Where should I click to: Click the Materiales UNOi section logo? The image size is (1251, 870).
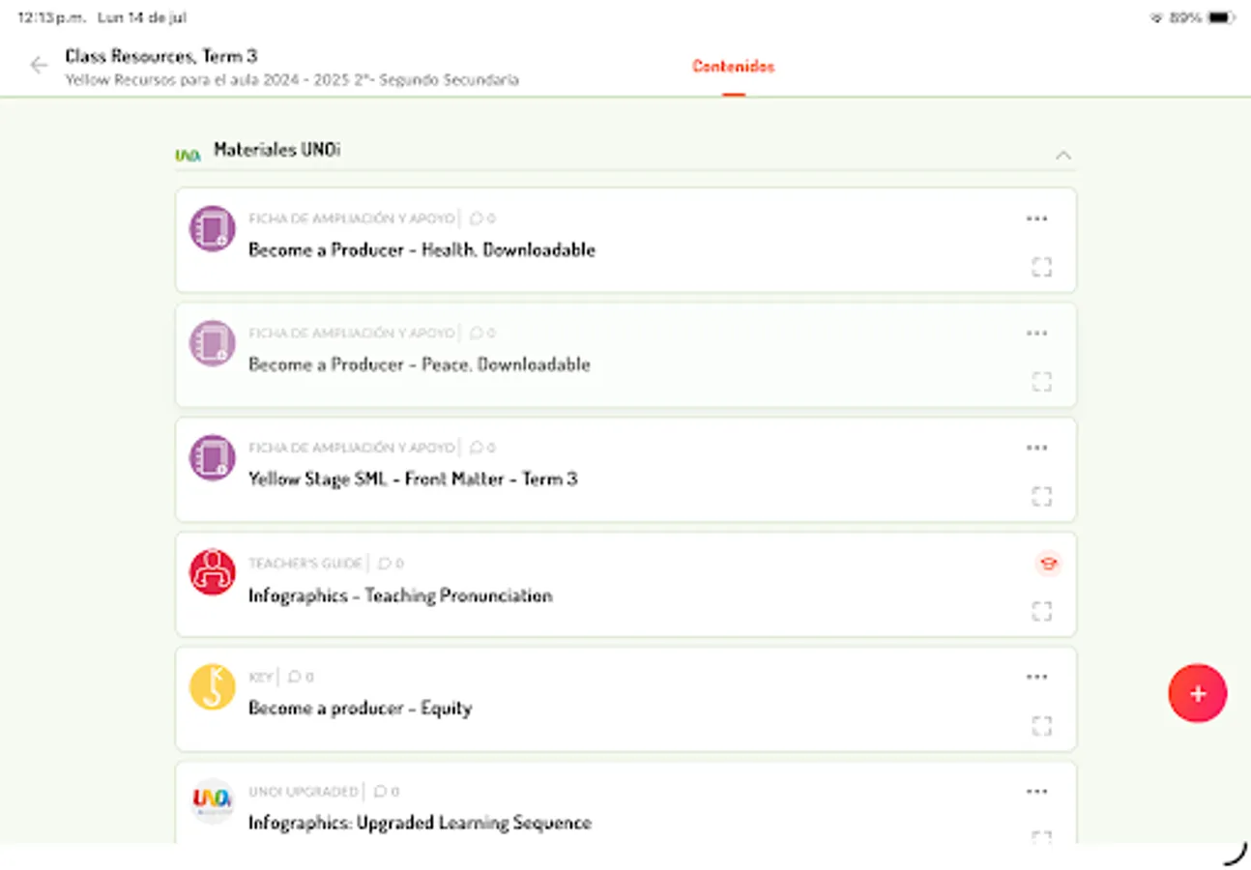(x=187, y=151)
